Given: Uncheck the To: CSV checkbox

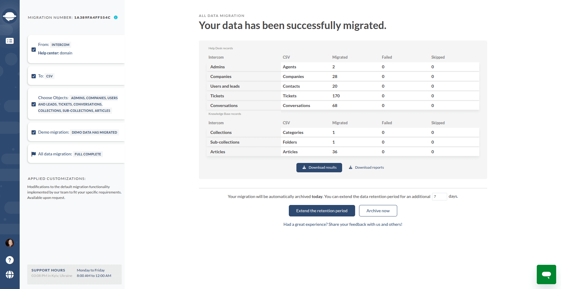Looking at the screenshot, I should pos(33,76).
